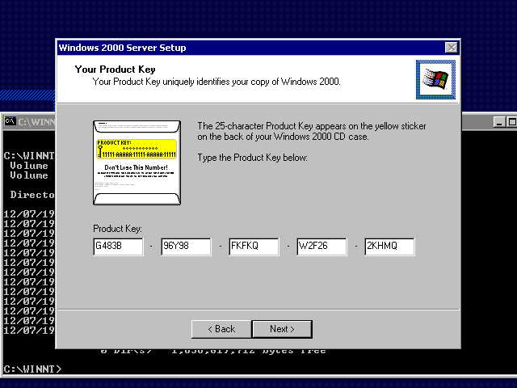Click the "Type the Product Key below:" instruction
Screen dimensions: 517x388
(252, 157)
